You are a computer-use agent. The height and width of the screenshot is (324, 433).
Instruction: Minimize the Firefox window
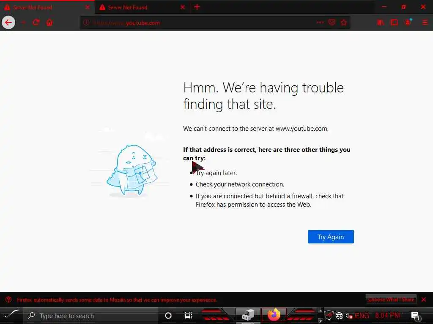click(x=384, y=7)
